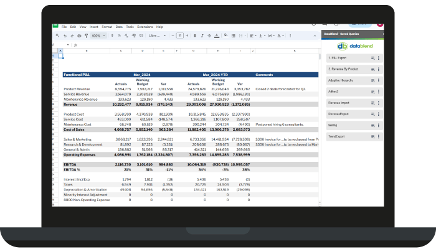Click the Redo icon
Screen dimensions: 436x249
point(72,35)
